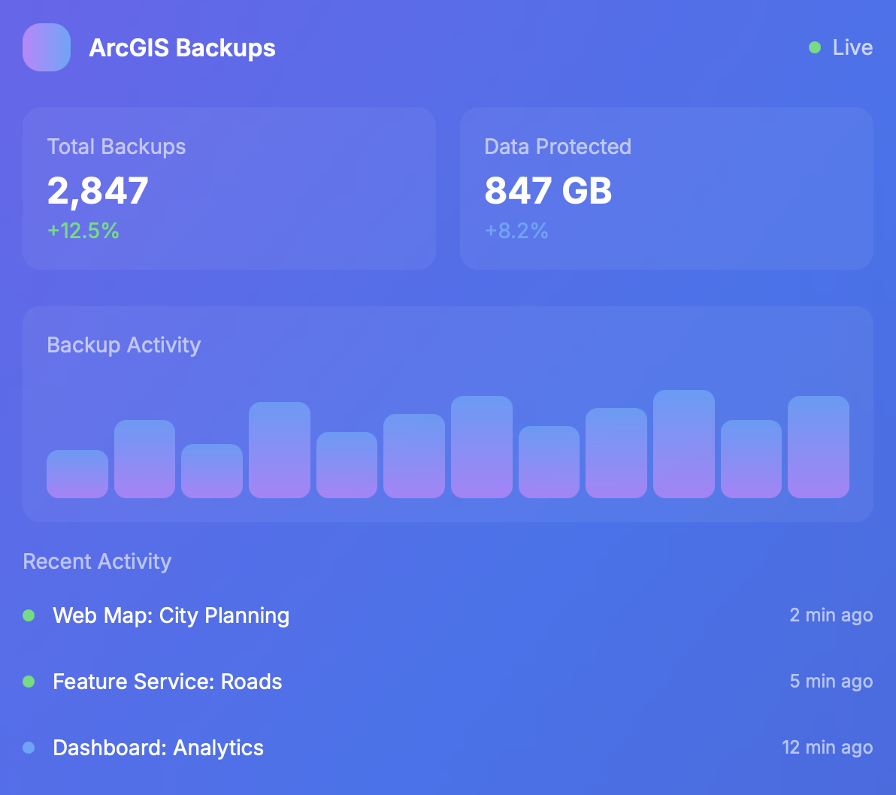The height and width of the screenshot is (795, 896).
Task: Select the tallest bar in Backup Activity chart
Action: [683, 442]
